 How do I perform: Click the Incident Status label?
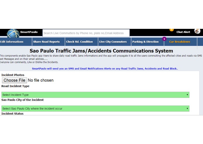13,113
